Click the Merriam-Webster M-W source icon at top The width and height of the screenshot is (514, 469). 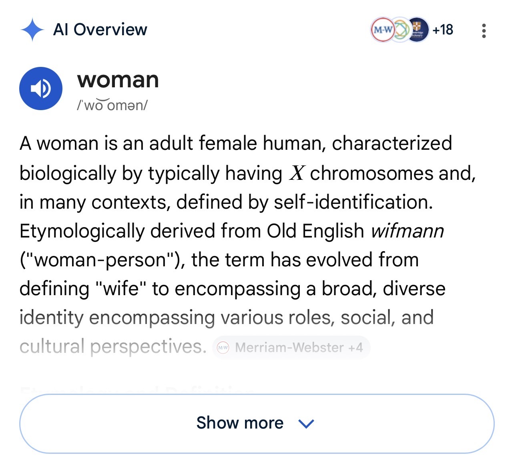point(381,30)
